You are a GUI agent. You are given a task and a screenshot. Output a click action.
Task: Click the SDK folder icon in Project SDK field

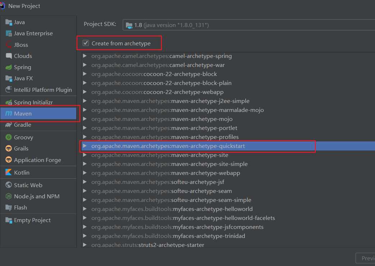[129, 25]
